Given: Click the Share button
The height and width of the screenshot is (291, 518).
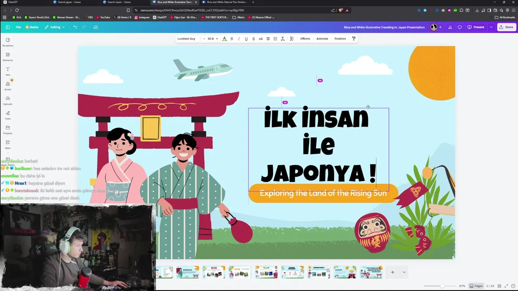Looking at the screenshot, I should click(x=506, y=27).
